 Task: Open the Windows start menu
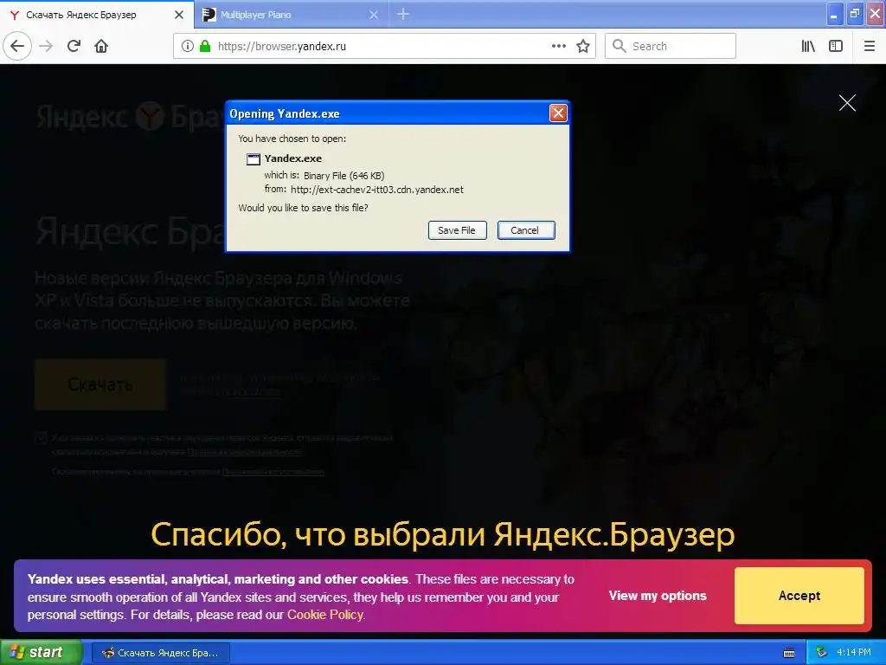tap(41, 652)
